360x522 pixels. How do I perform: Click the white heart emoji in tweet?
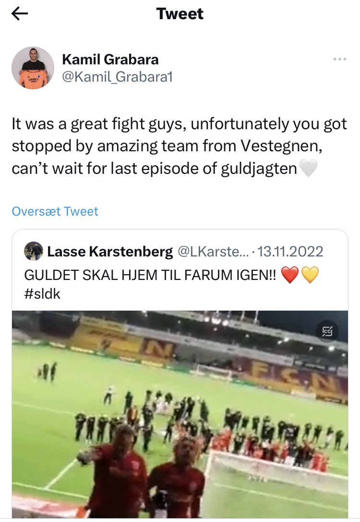point(308,169)
